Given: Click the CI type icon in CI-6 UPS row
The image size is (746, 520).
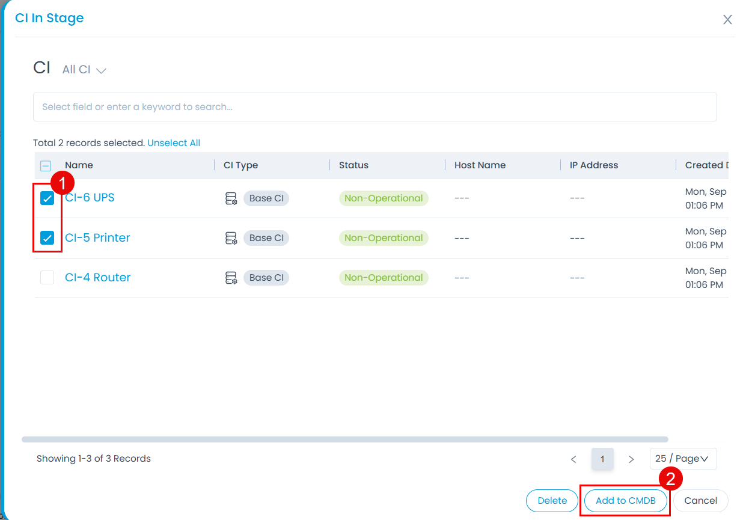Looking at the screenshot, I should coord(231,199).
